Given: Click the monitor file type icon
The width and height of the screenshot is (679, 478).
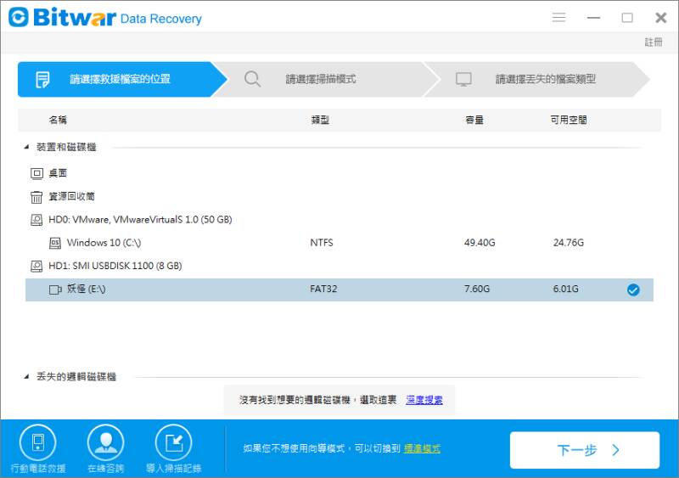Looking at the screenshot, I should (463, 79).
